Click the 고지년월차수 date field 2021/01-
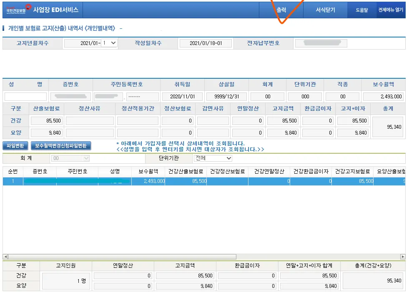 click(83, 43)
